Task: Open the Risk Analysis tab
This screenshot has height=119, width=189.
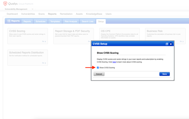Action: pyautogui.click(x=71, y=22)
